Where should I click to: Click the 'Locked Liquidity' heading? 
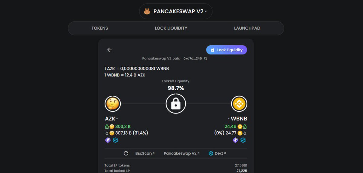tap(176, 81)
